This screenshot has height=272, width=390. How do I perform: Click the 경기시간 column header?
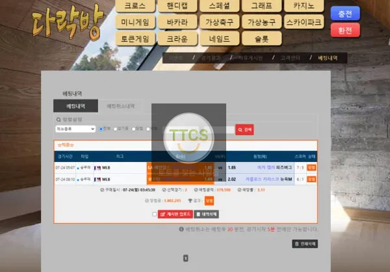[65, 156]
